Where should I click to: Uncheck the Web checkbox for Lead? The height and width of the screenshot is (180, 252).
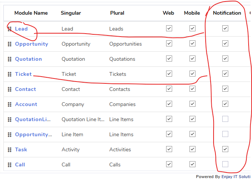pyautogui.click(x=169, y=28)
